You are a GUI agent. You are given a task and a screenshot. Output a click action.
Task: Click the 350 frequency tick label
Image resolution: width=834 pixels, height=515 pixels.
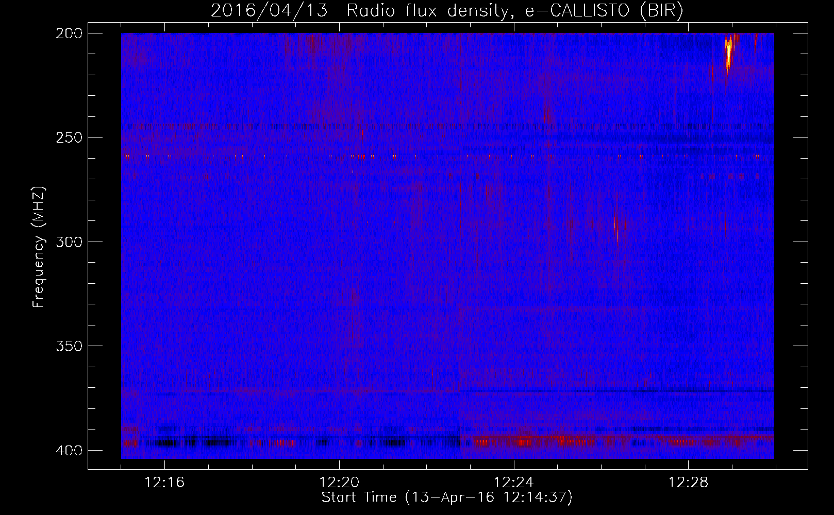pyautogui.click(x=69, y=346)
